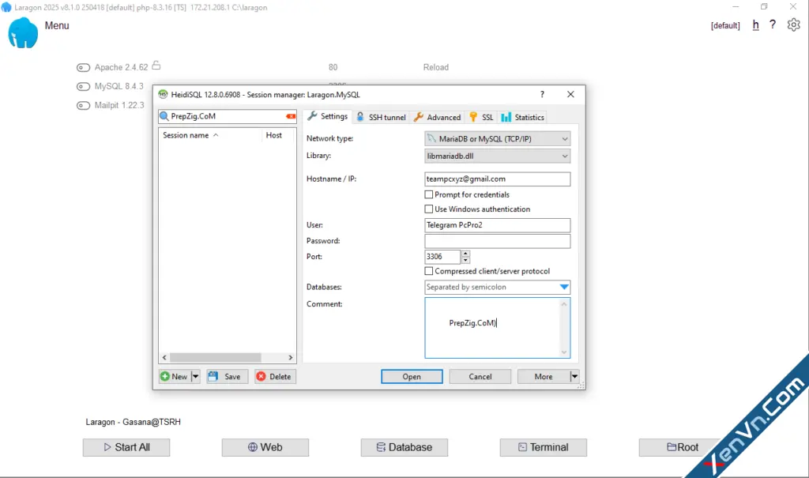Open the Network type dropdown

click(498, 139)
